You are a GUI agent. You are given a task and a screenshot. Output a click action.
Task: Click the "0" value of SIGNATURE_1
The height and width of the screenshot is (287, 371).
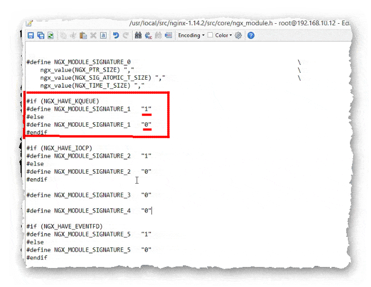pos(146,125)
